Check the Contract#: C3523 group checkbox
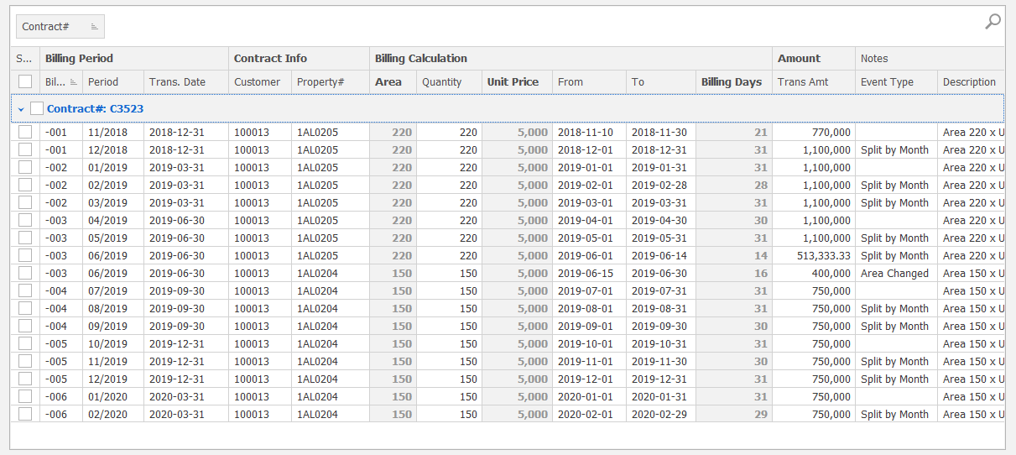Screen dimensions: 1016x455 [x=37, y=108]
